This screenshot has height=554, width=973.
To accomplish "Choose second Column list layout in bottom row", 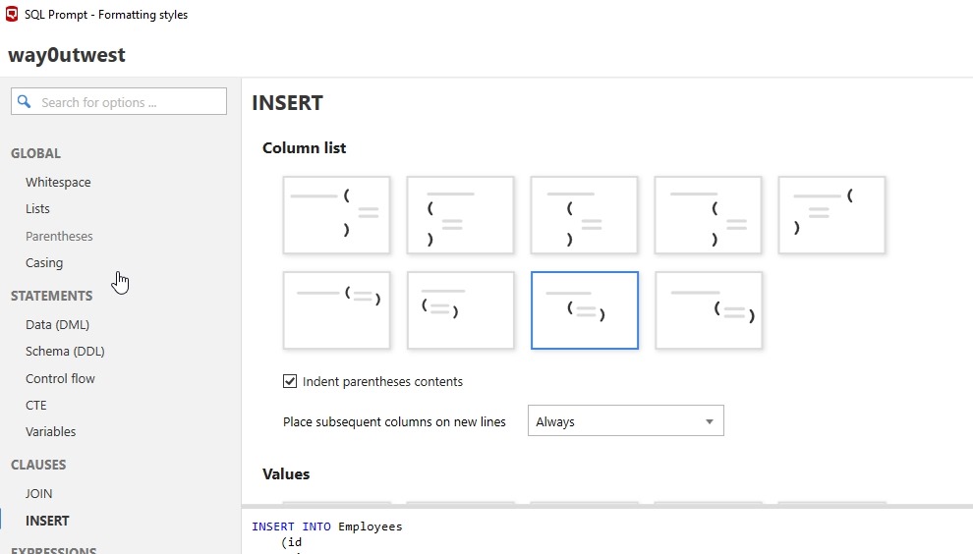I will 460,310.
